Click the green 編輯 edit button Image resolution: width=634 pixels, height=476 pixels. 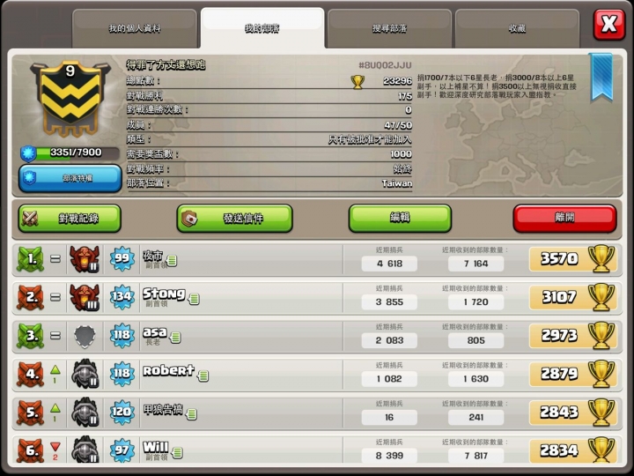pyautogui.click(x=400, y=219)
